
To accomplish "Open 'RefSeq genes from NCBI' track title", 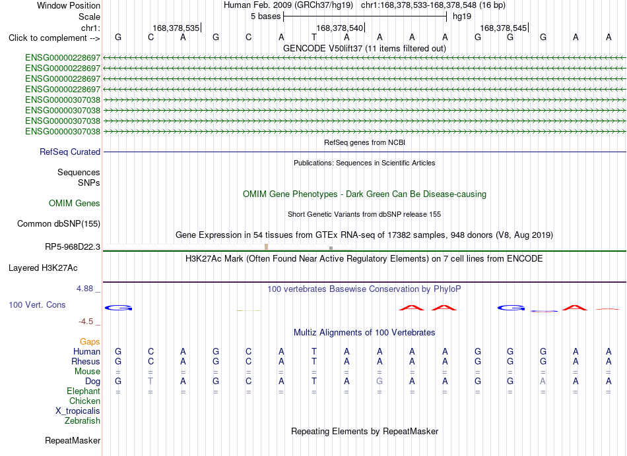I will pyautogui.click(x=364, y=142).
